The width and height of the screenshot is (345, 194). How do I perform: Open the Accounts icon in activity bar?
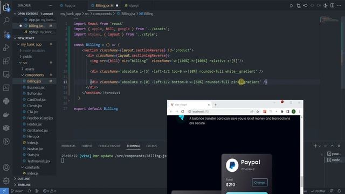point(6,168)
